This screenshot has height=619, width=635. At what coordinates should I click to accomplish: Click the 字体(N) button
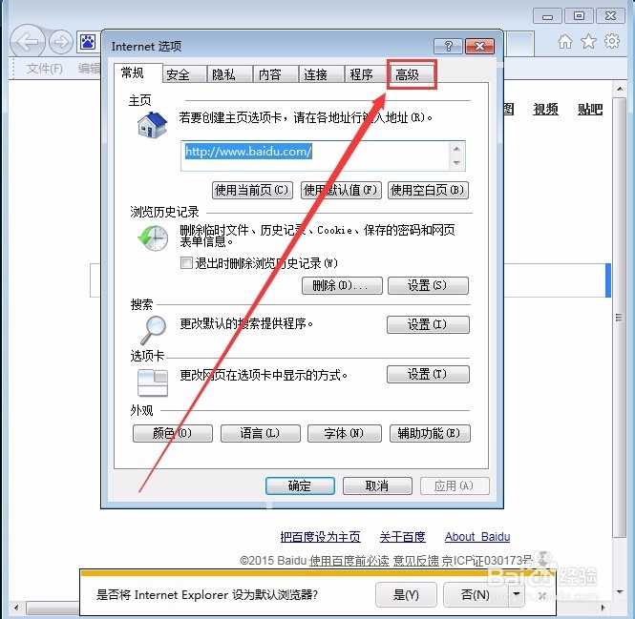344,433
